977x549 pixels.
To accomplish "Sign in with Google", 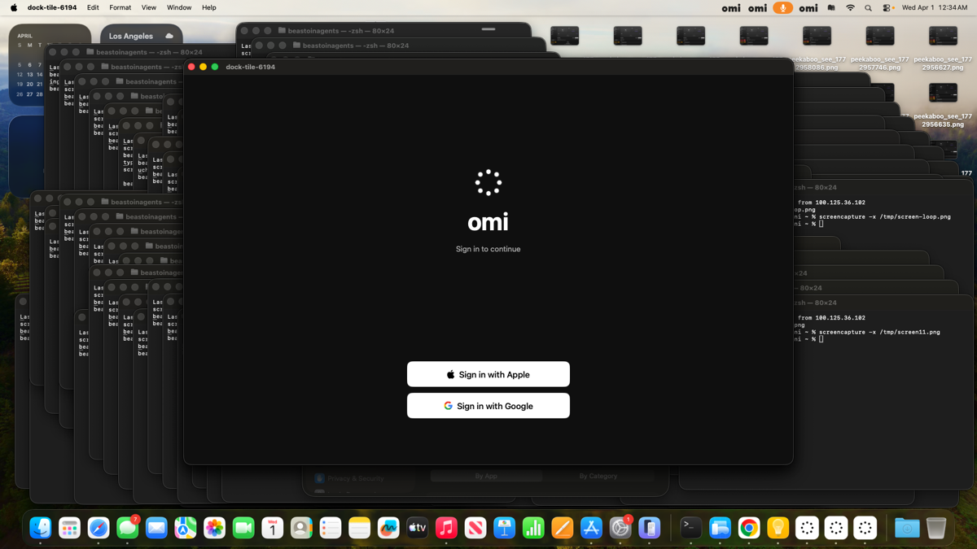I will pyautogui.click(x=488, y=406).
